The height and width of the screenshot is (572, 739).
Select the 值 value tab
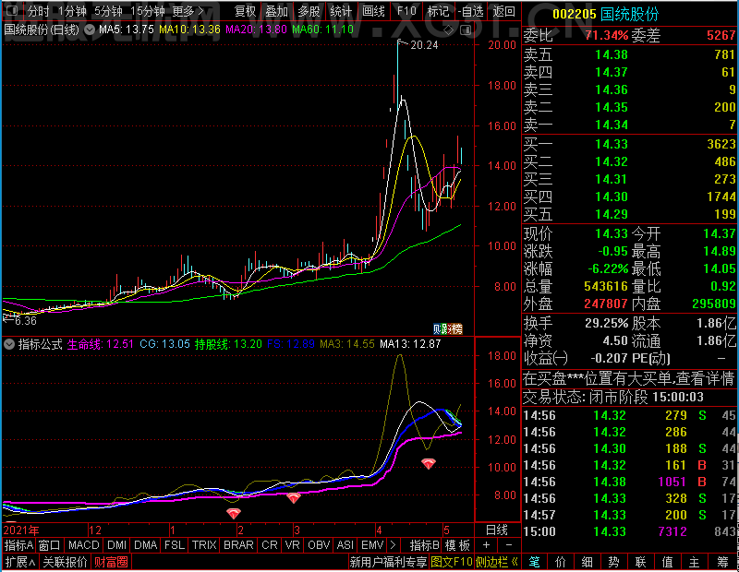pos(667,562)
